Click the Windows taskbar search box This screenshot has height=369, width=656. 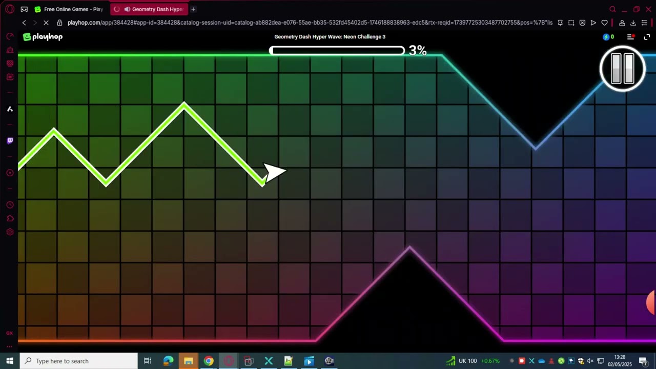point(79,361)
